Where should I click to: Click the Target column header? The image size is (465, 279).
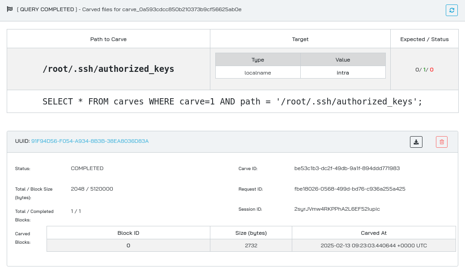300,39
